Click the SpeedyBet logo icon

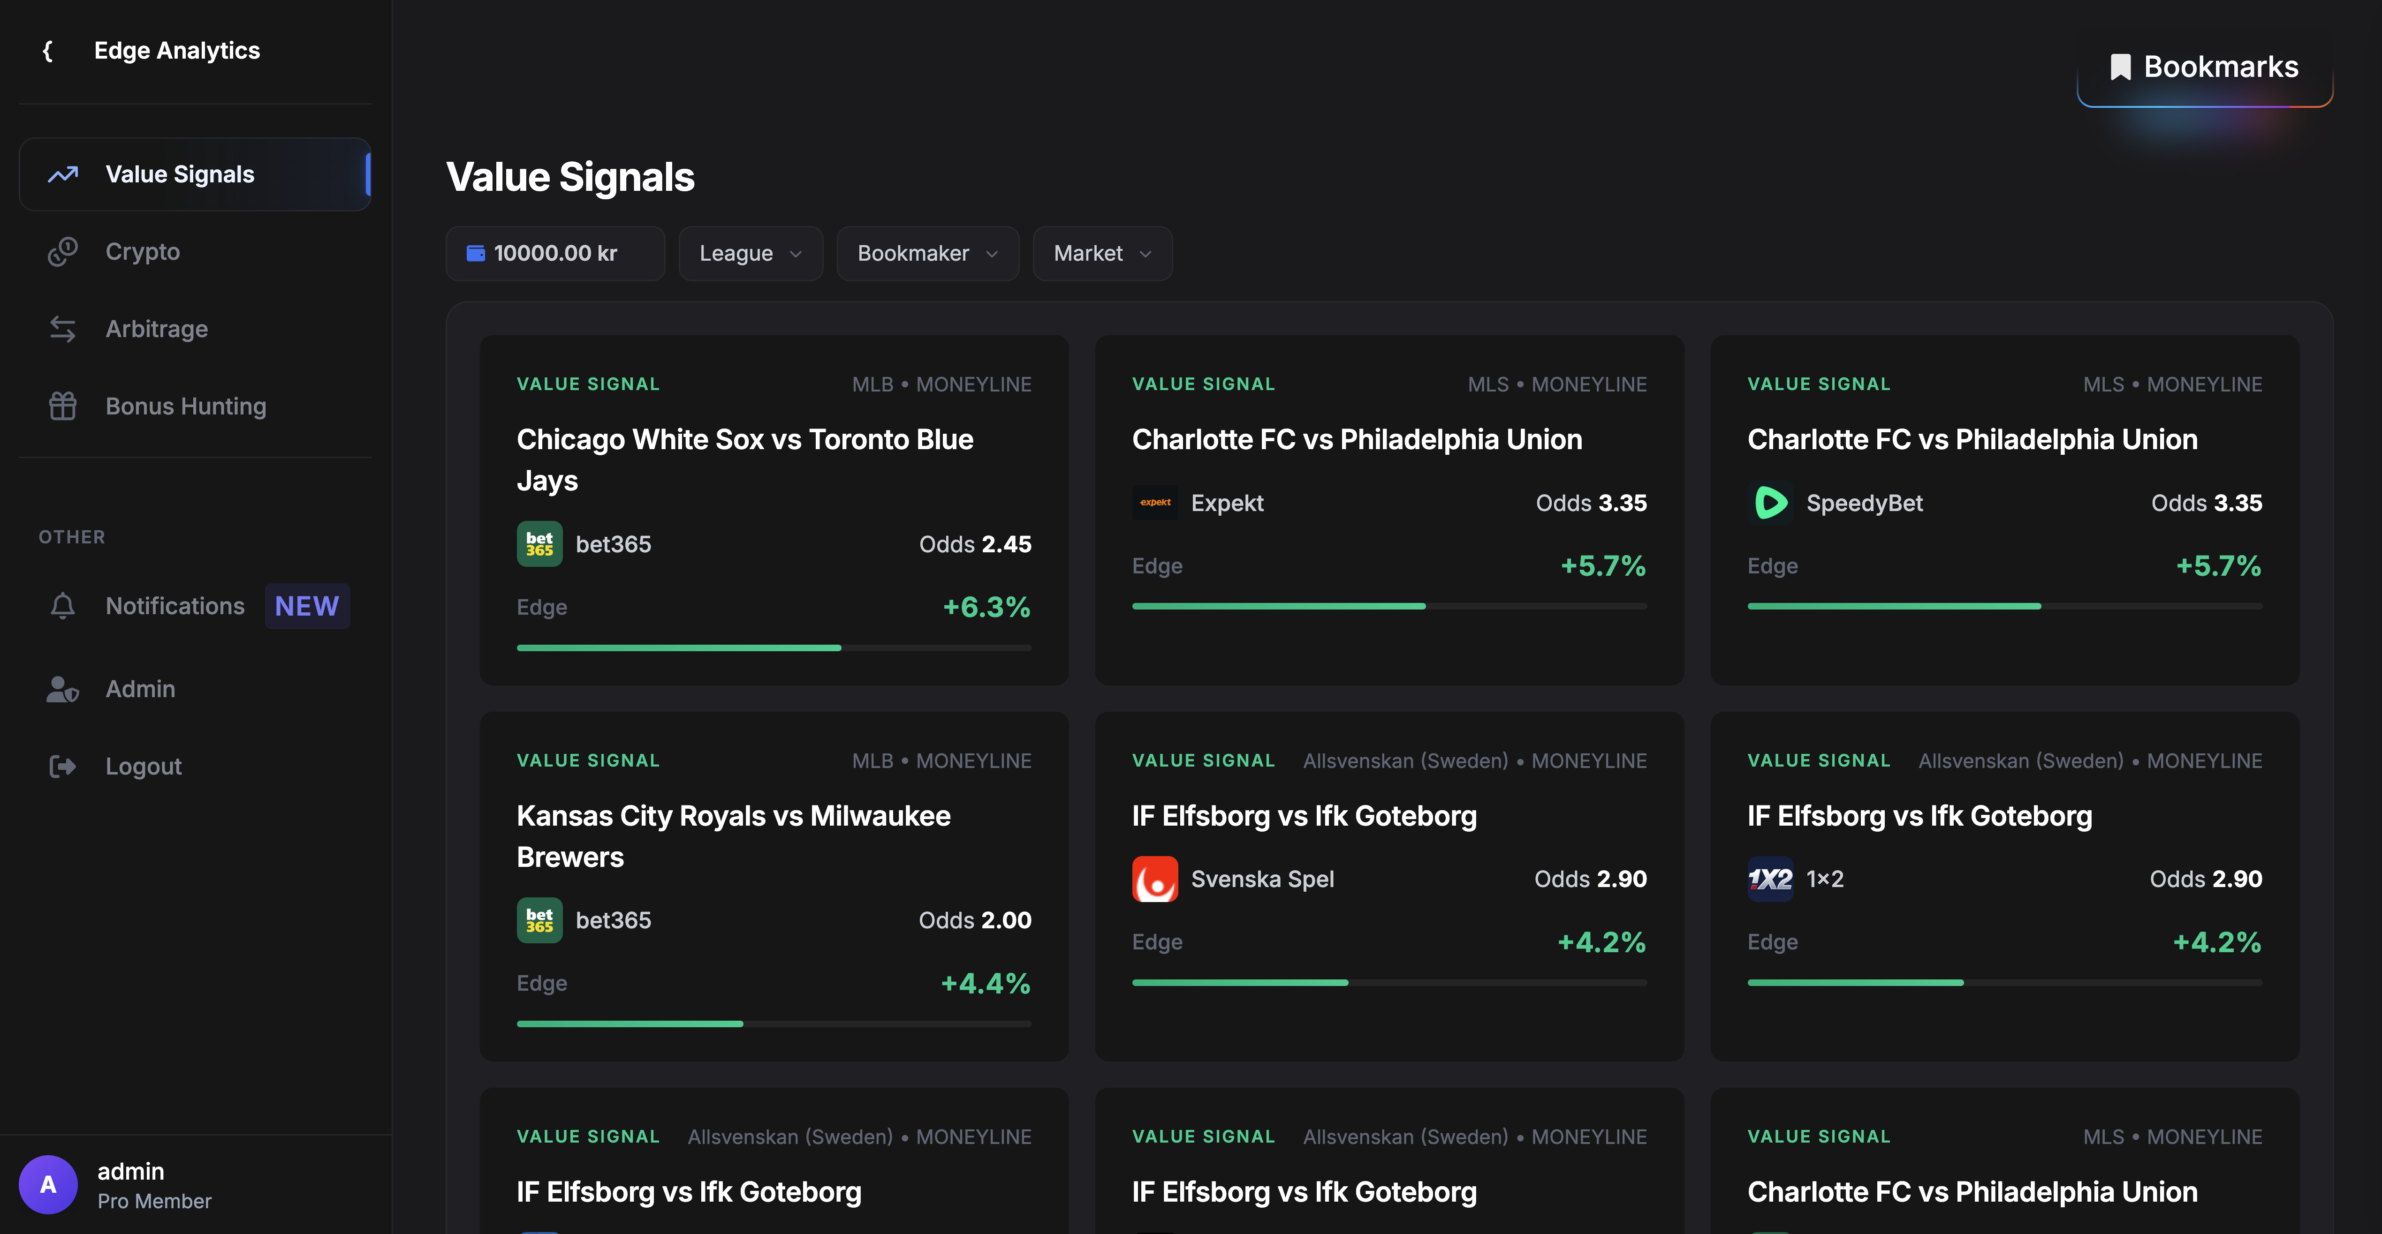(x=1771, y=503)
